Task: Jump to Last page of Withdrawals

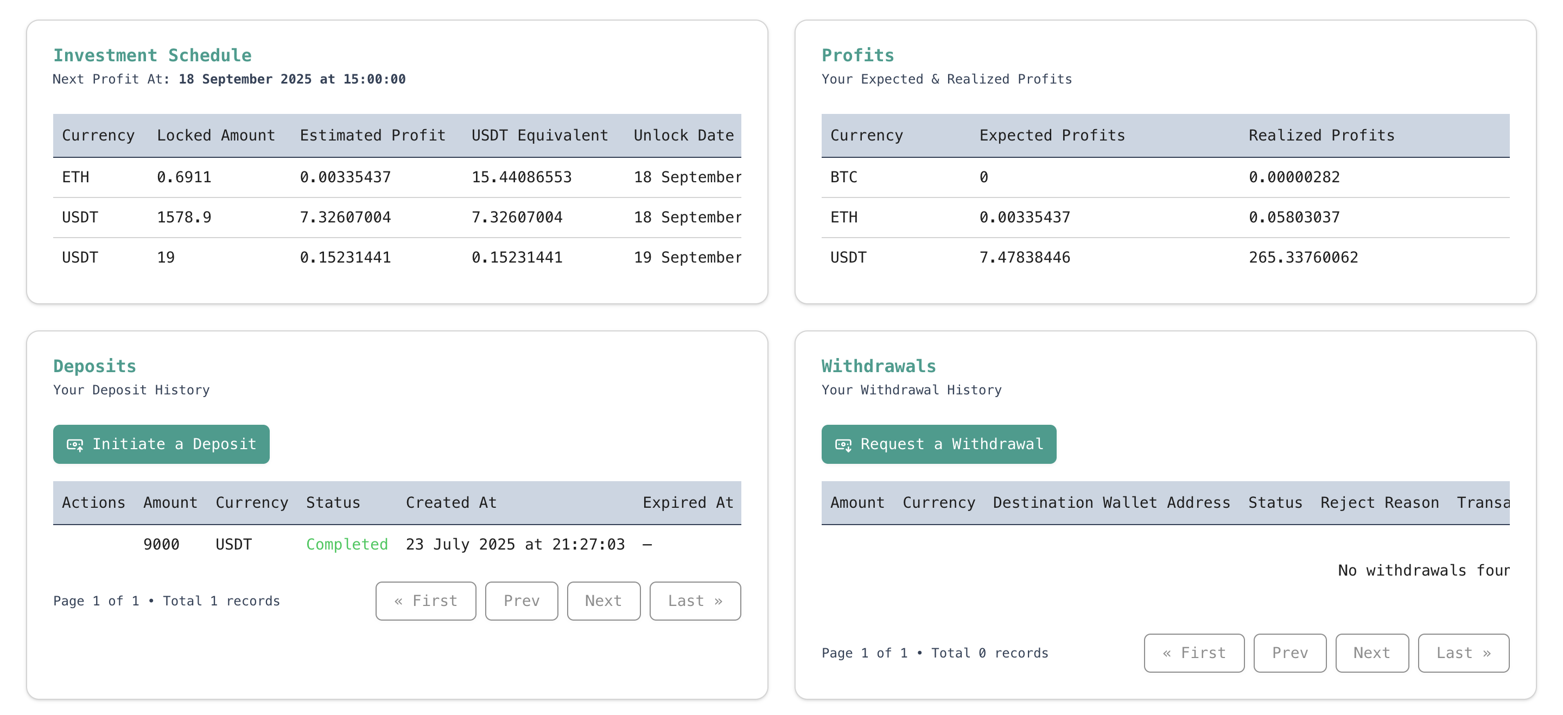Action: pos(1464,653)
